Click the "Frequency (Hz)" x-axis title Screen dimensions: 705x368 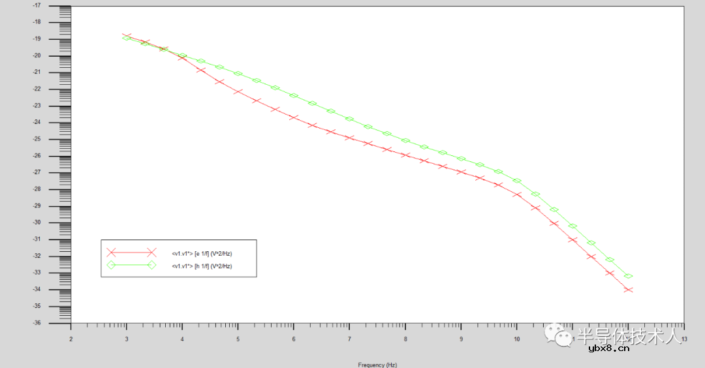(377, 365)
